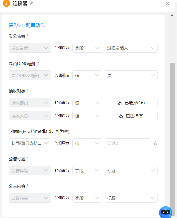Click the 公告内容 section label
Screen dimensions: 177x218
[17, 186]
